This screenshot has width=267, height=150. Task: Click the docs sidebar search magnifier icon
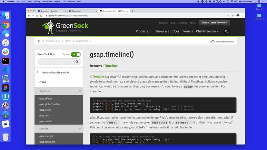click(x=78, y=61)
